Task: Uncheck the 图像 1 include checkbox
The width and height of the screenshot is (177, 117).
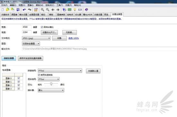Action: click(19, 82)
